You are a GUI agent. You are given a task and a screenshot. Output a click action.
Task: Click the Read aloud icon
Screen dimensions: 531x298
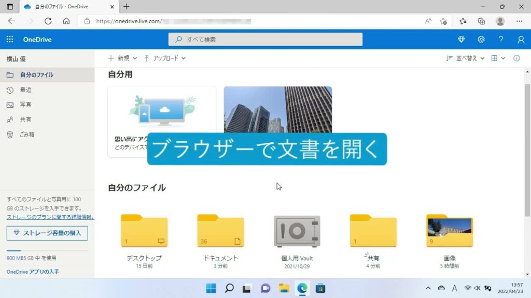pyautogui.click(x=428, y=21)
